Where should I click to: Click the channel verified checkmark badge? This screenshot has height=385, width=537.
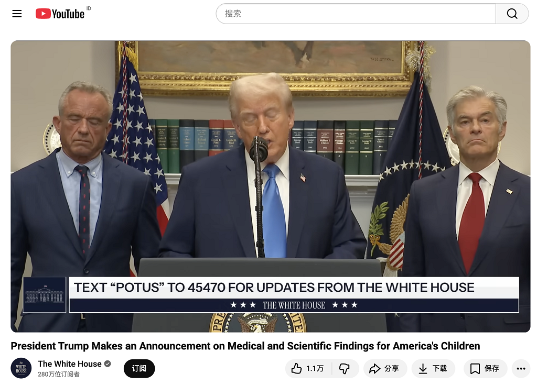tap(108, 364)
